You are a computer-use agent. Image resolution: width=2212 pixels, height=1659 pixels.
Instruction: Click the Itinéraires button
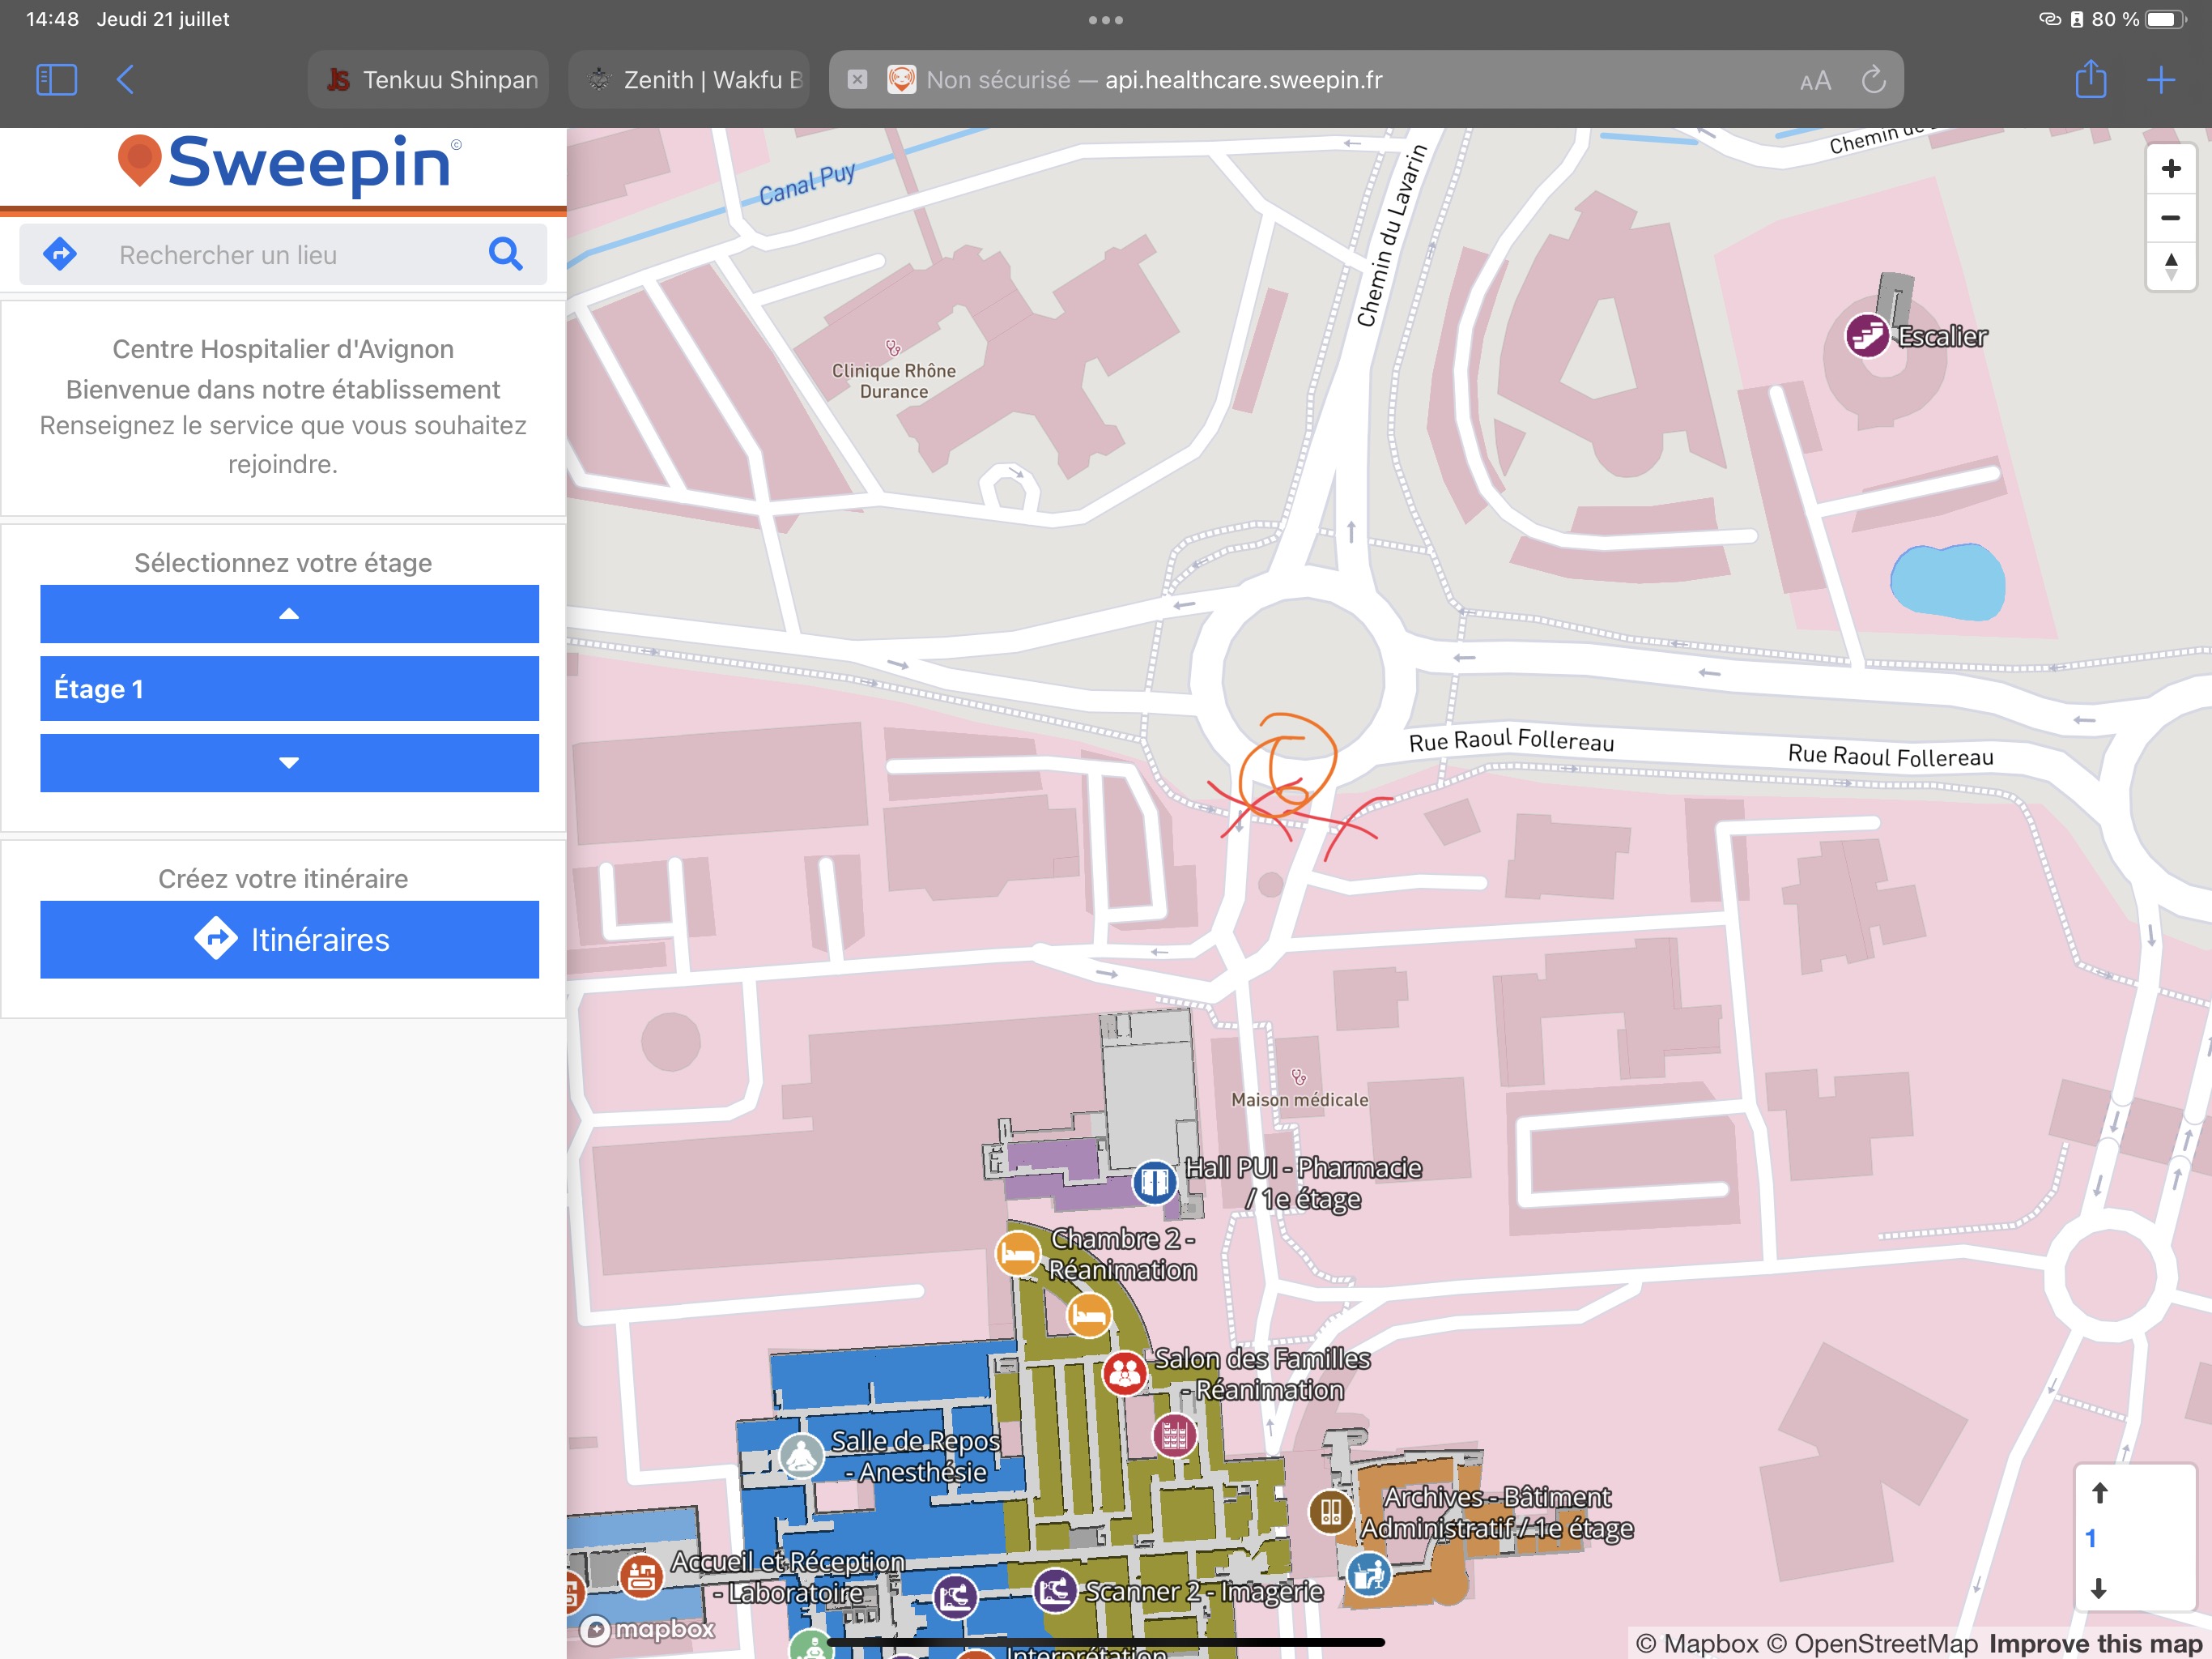(289, 939)
